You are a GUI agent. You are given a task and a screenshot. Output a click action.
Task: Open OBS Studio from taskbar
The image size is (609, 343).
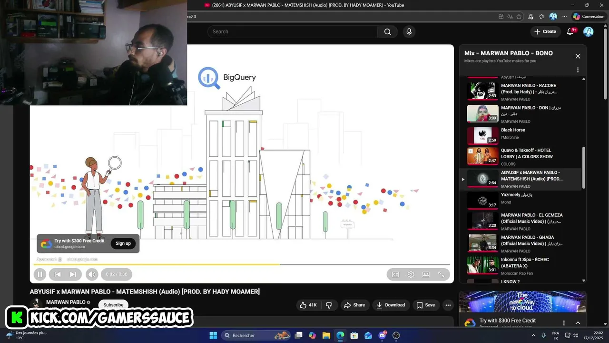(396, 335)
